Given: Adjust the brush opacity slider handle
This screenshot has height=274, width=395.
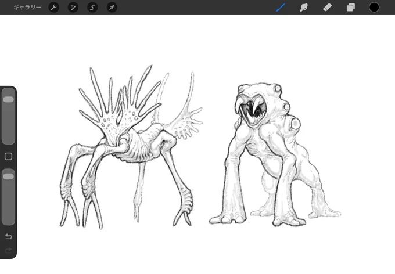Looking at the screenshot, I should tap(8, 176).
